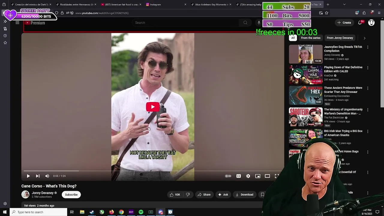Go to YouTube Premium home logo
Viewport: 384px width, 216px height.
[35, 23]
